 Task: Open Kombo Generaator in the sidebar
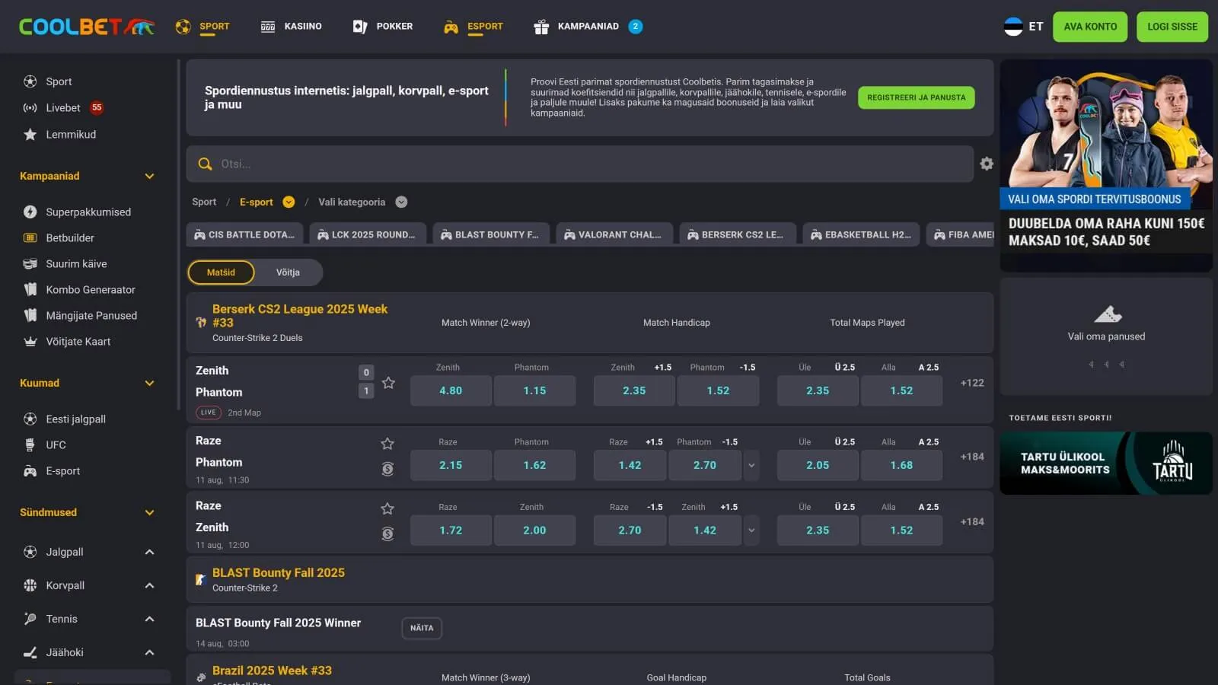pos(79,289)
